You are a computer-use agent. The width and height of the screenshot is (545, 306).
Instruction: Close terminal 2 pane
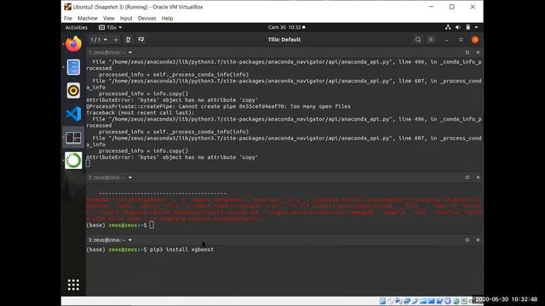pyautogui.click(x=478, y=178)
